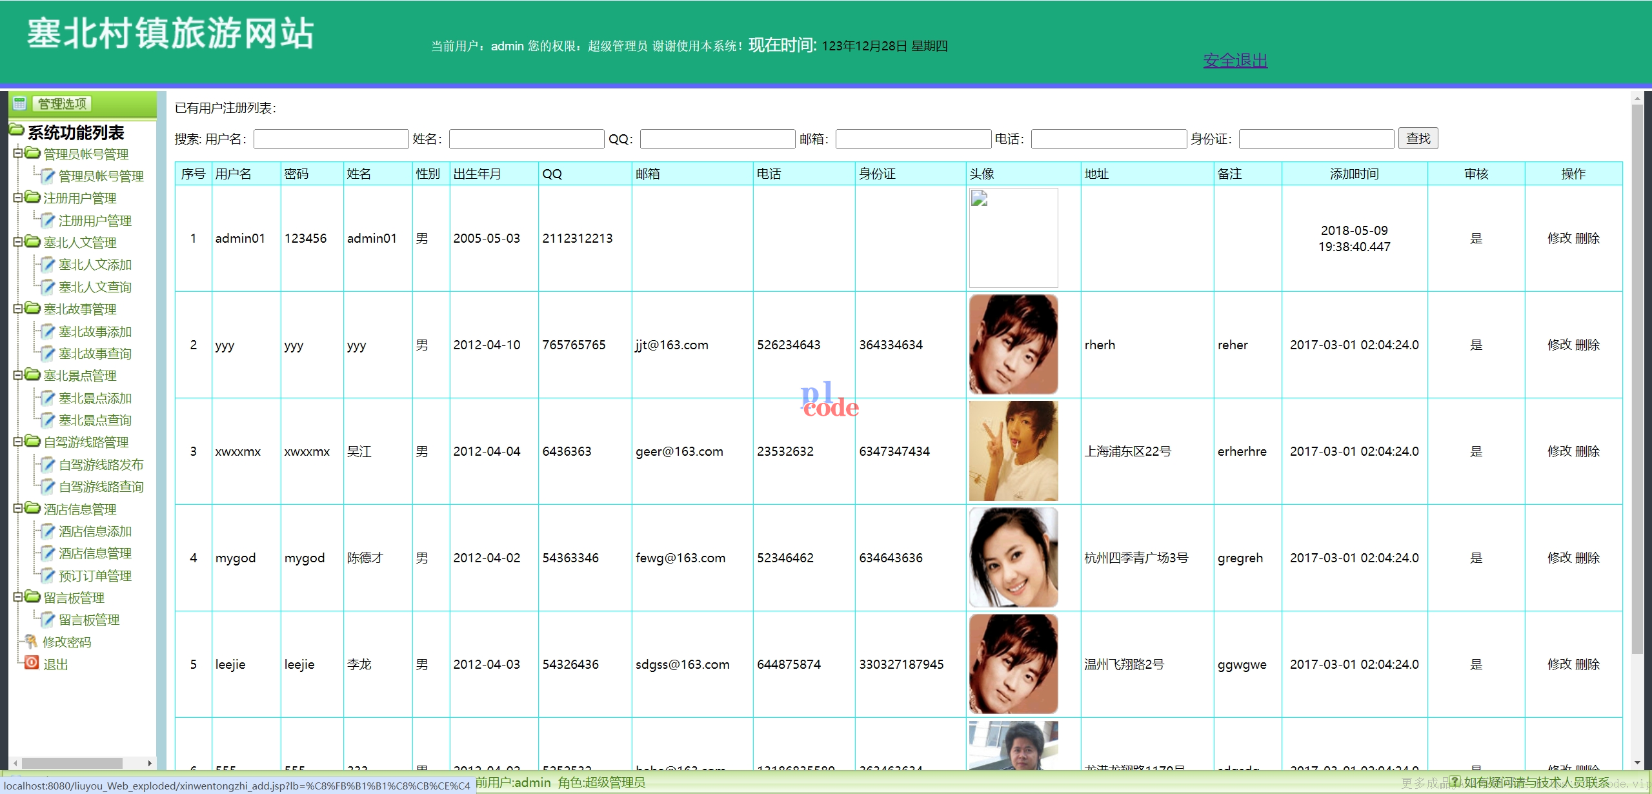Collapse the 塞北故事管理 tree node
Viewport: 1652px width, 794px height.
(18, 309)
